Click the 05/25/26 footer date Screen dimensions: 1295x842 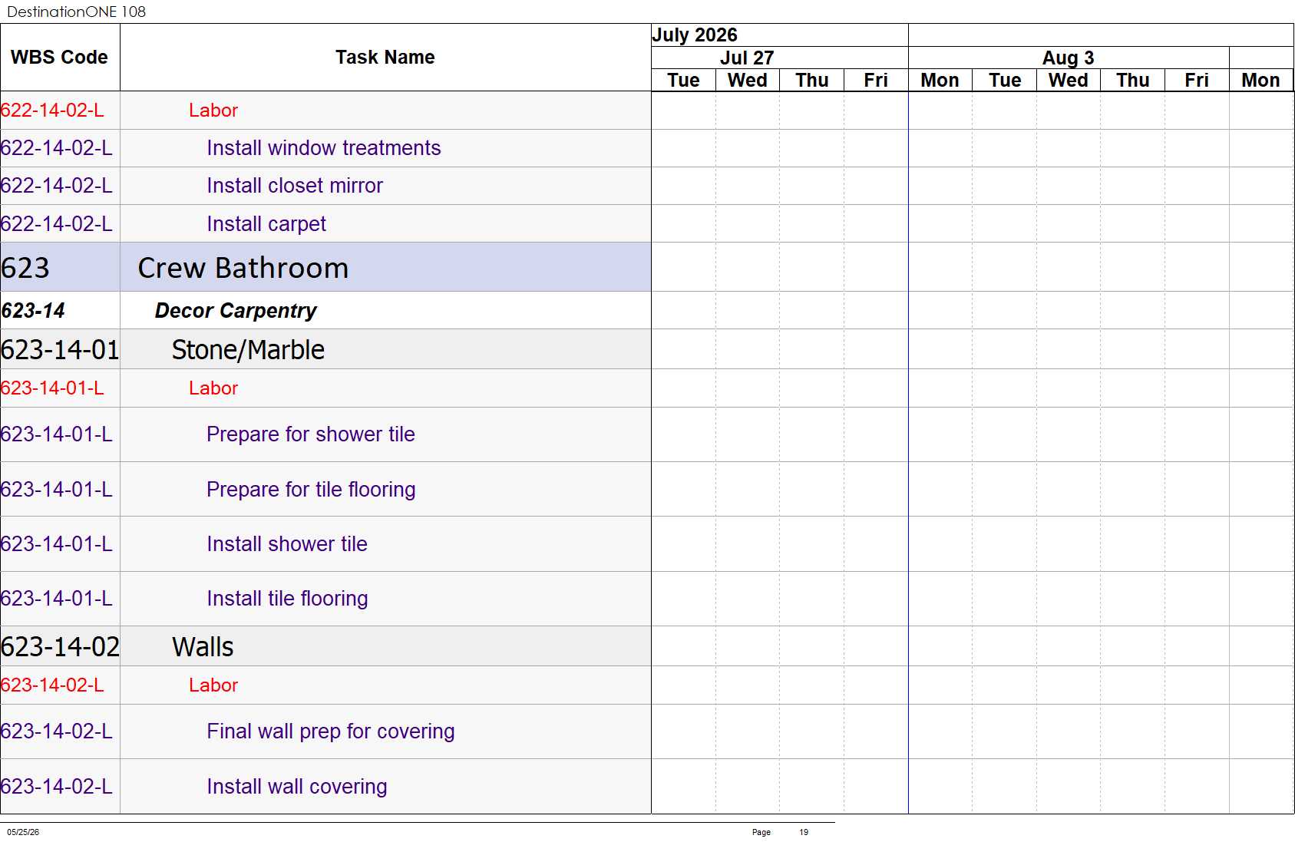point(23,832)
